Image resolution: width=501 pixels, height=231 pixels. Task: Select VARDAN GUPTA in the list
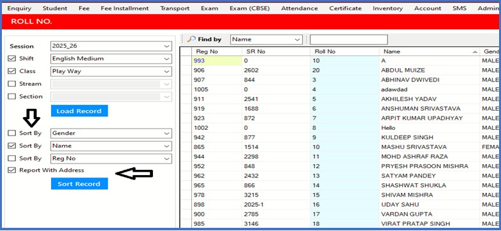click(x=430, y=214)
